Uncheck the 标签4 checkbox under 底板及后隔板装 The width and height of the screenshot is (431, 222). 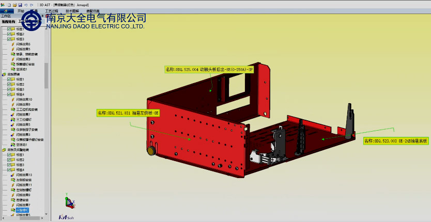pyautogui.click(x=9, y=170)
